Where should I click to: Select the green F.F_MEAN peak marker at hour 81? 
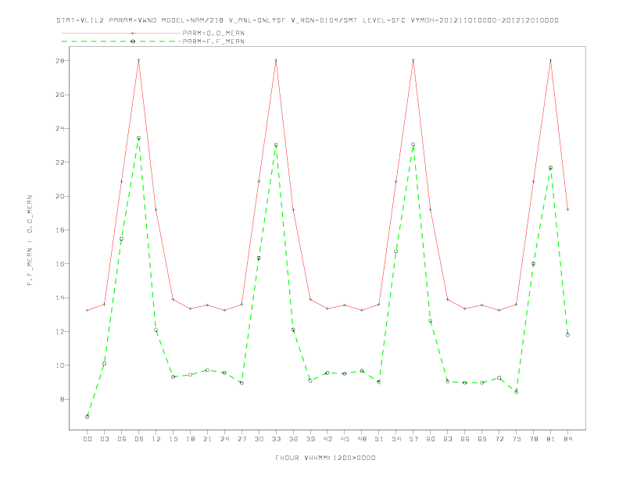pos(551,168)
